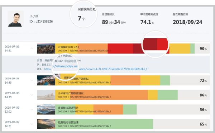215x133 pixels.
Task: Expand the 2019-07-03 14:39 row chevron
Action: coord(32,95)
